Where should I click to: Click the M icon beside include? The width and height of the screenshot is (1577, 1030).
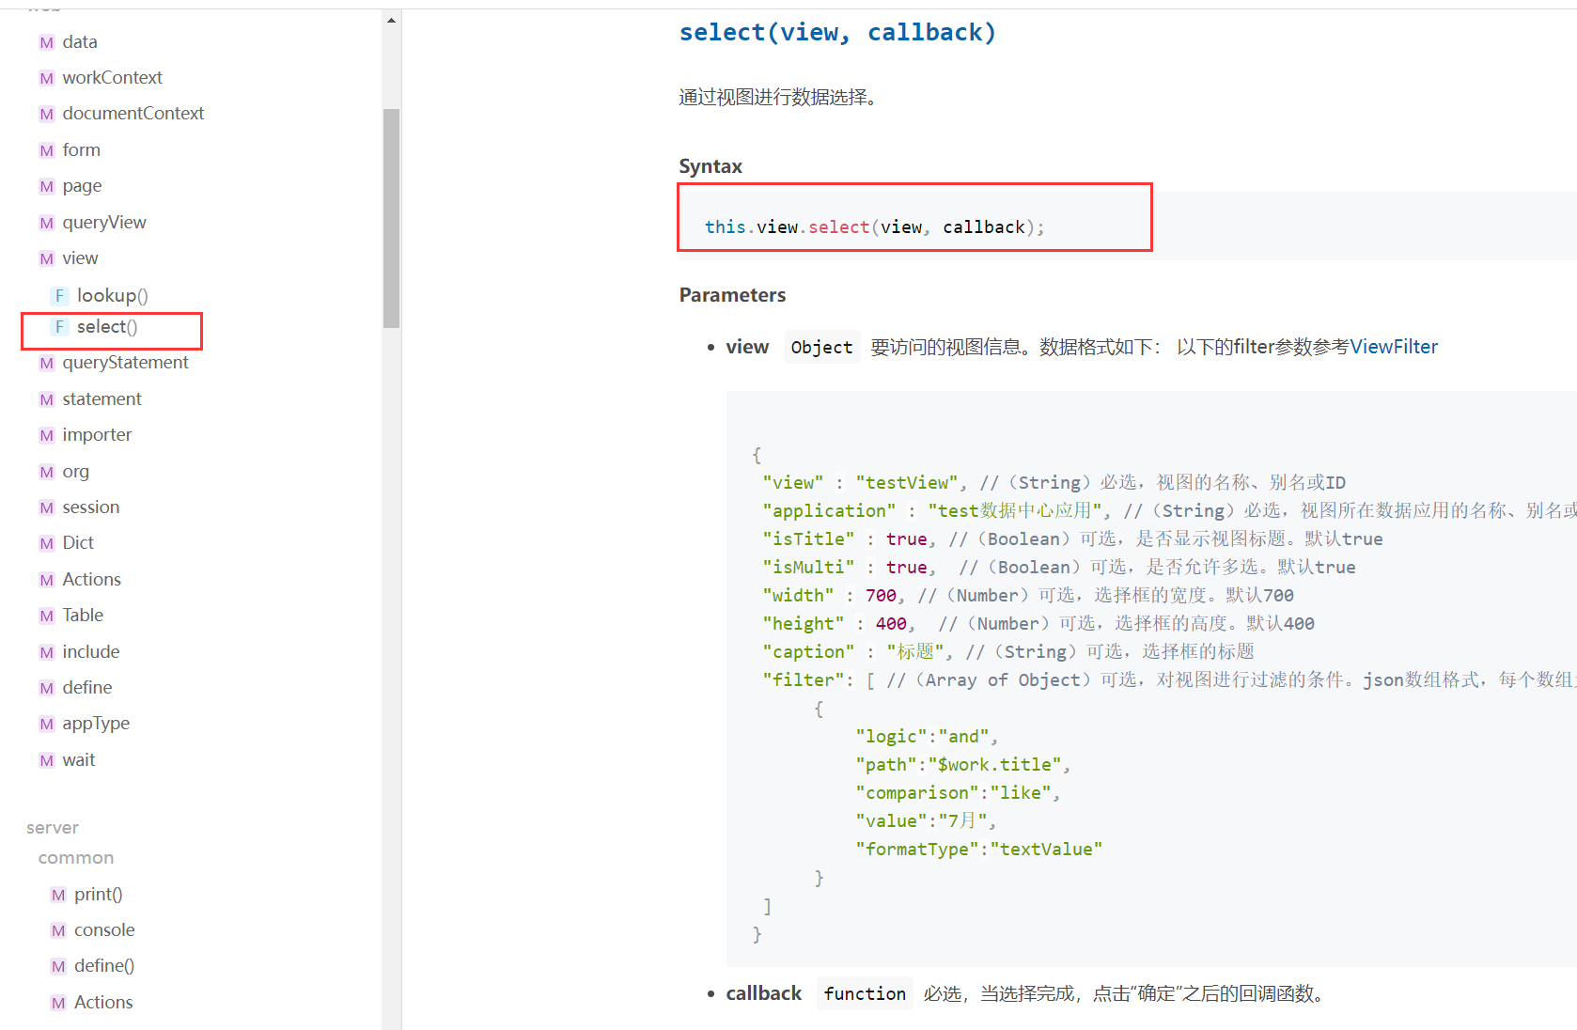pyautogui.click(x=46, y=652)
